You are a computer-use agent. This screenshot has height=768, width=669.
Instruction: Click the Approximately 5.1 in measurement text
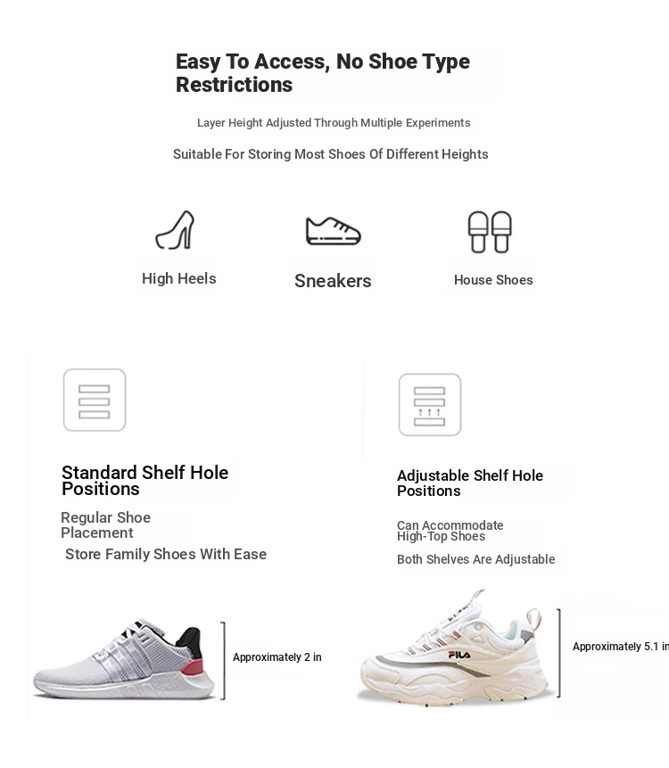[621, 647]
